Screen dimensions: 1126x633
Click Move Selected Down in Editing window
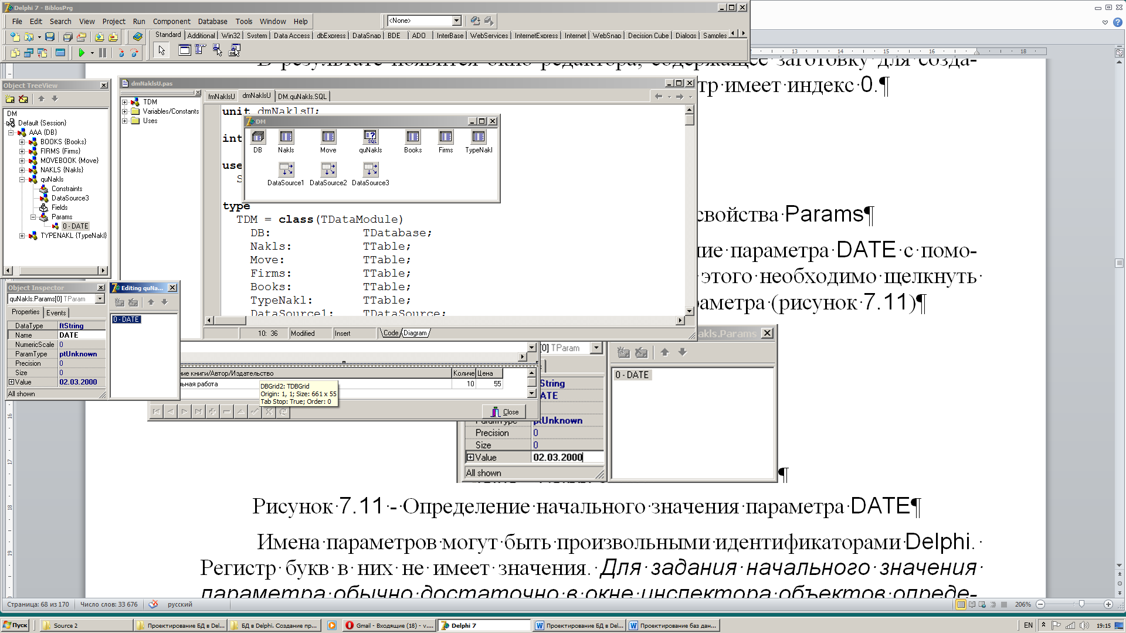click(x=165, y=302)
